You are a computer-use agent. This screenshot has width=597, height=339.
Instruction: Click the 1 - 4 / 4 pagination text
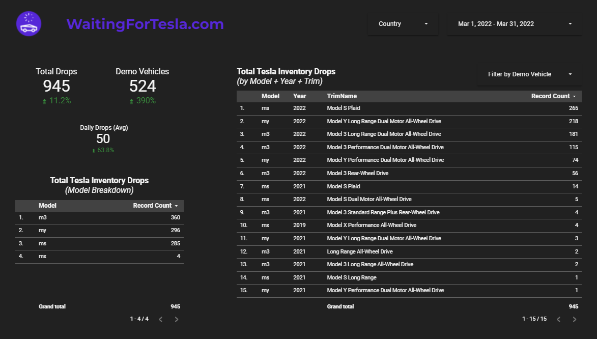point(139,319)
